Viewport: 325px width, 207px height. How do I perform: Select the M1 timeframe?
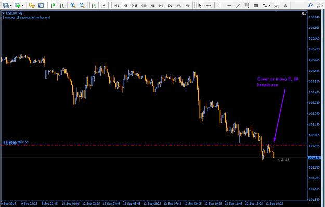[116, 6]
